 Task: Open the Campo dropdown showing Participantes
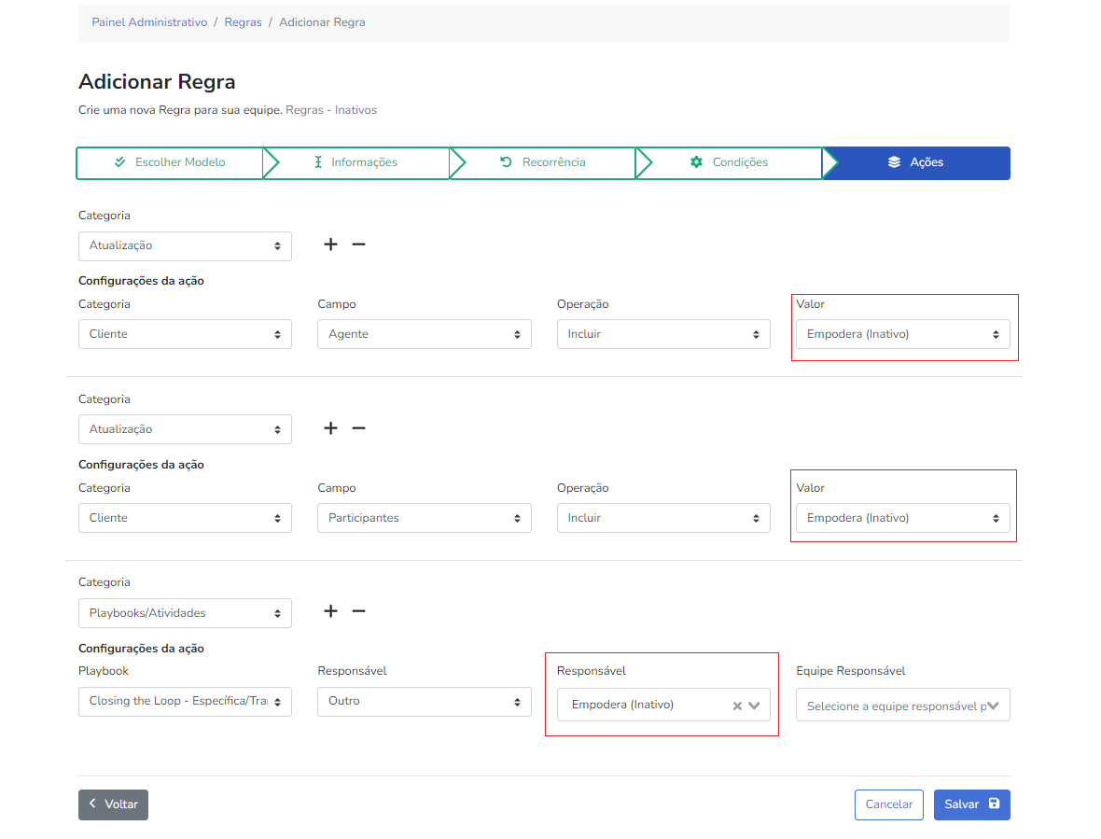[424, 518]
